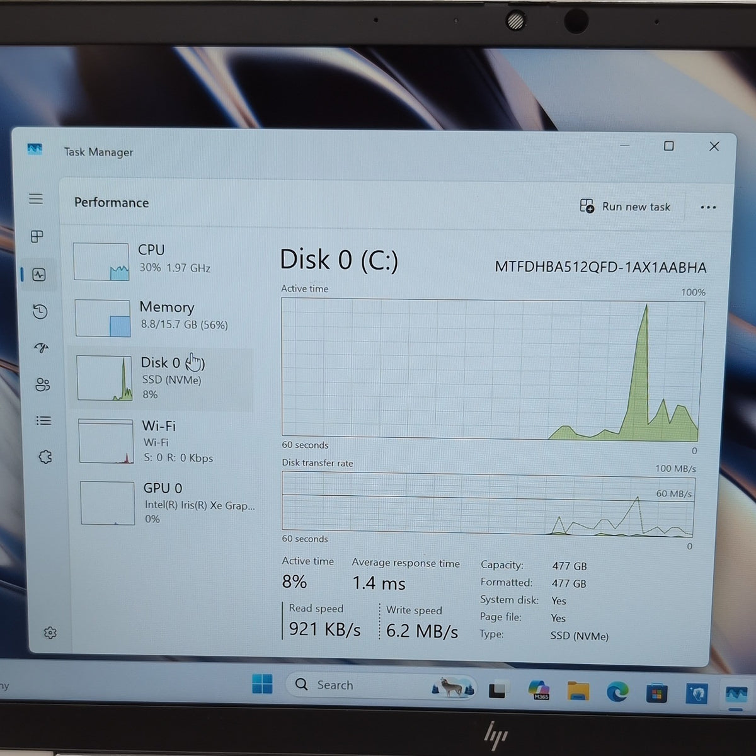Maximize the Task Manager window
The image size is (756, 756).
[x=669, y=146]
